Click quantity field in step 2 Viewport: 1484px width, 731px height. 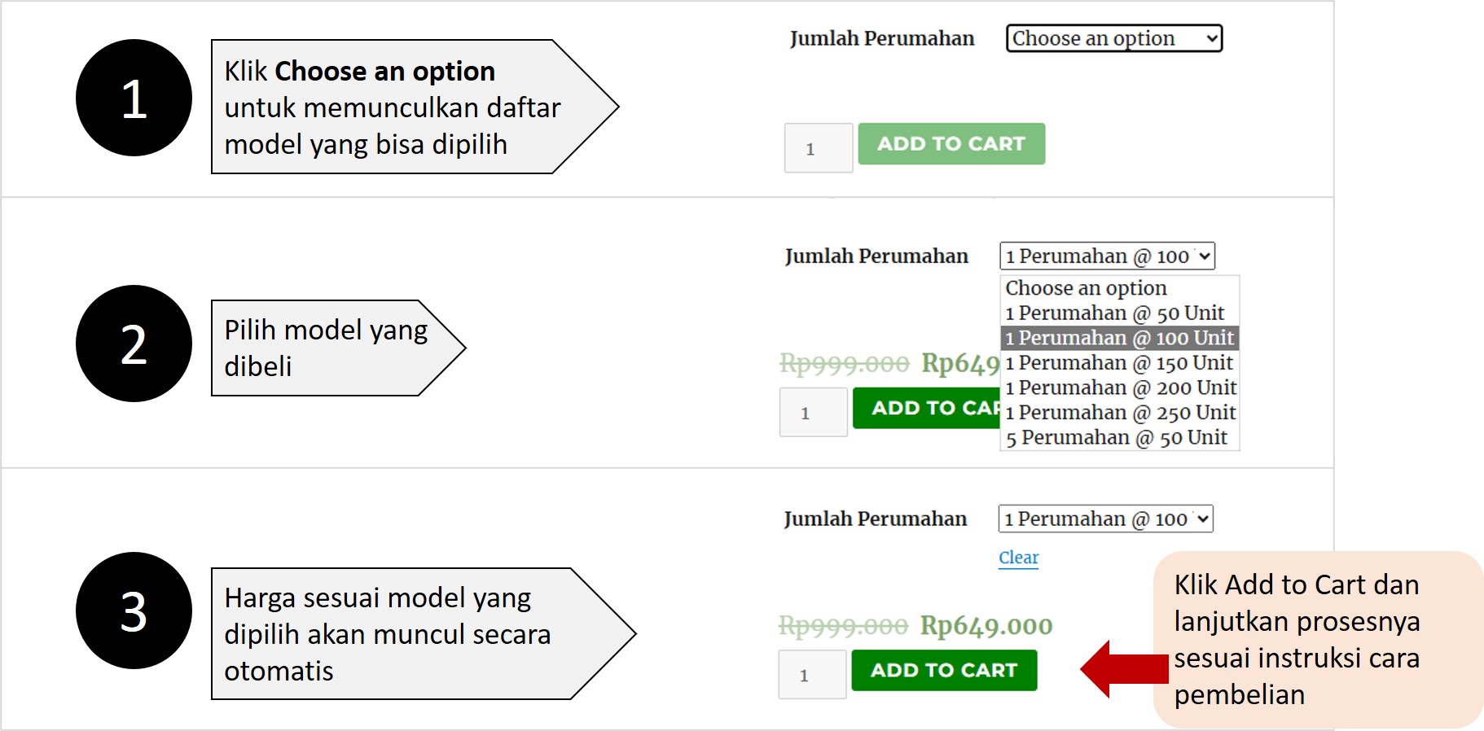coord(813,413)
